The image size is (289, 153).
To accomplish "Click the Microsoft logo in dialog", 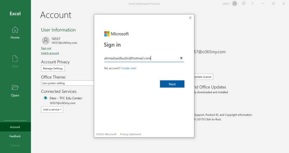I will tap(116, 34).
